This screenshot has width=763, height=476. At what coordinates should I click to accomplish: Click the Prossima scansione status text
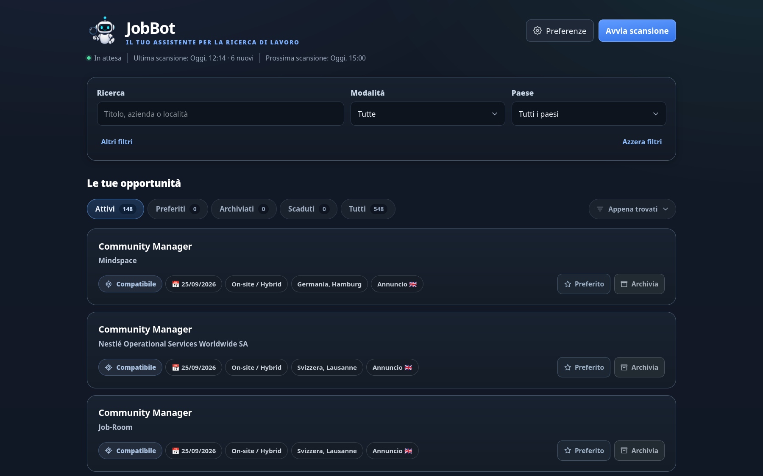(315, 58)
